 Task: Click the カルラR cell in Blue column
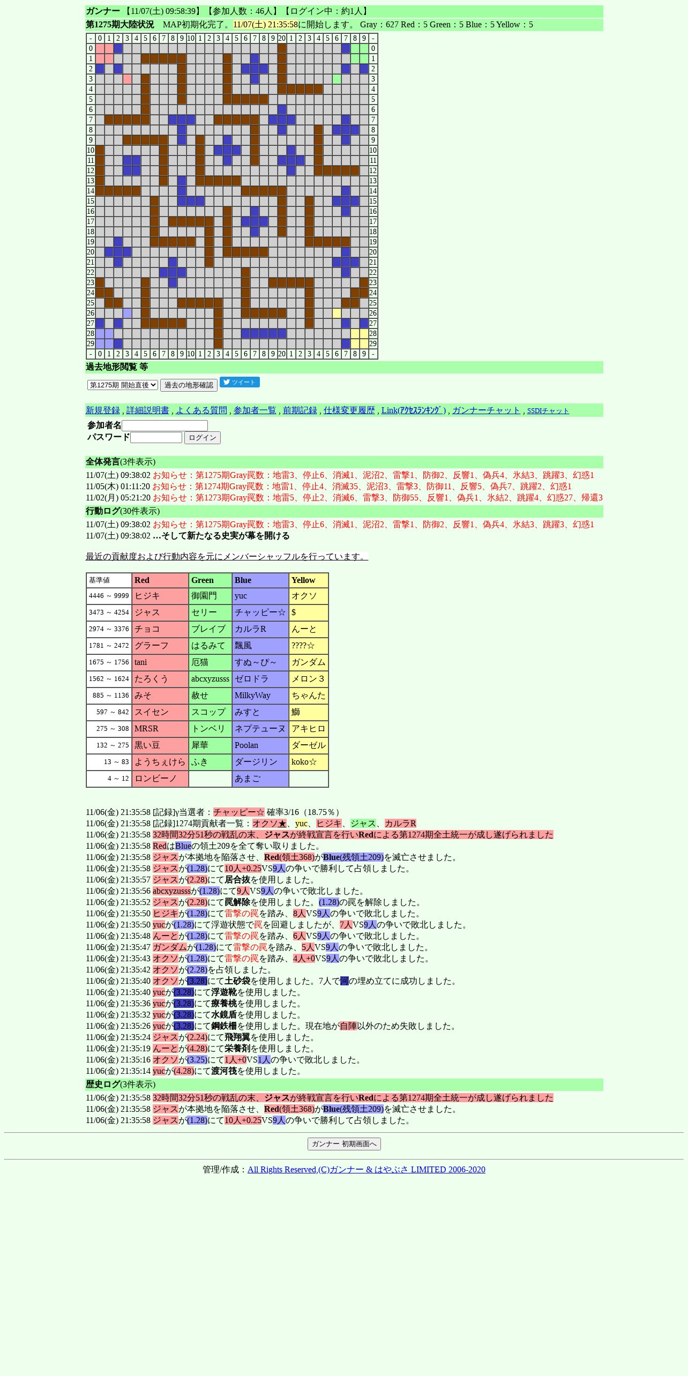coord(260,629)
